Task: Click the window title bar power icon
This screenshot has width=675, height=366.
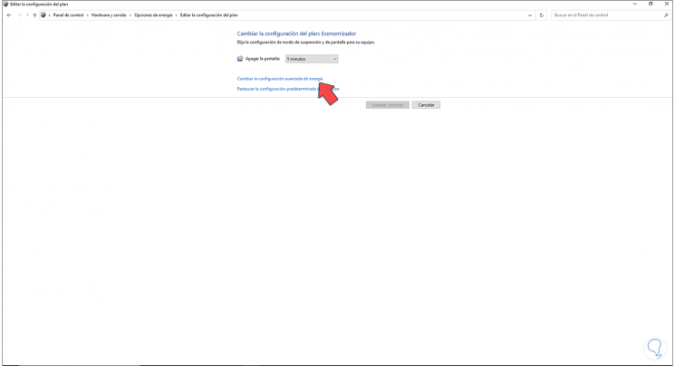Action: [x=5, y=4]
